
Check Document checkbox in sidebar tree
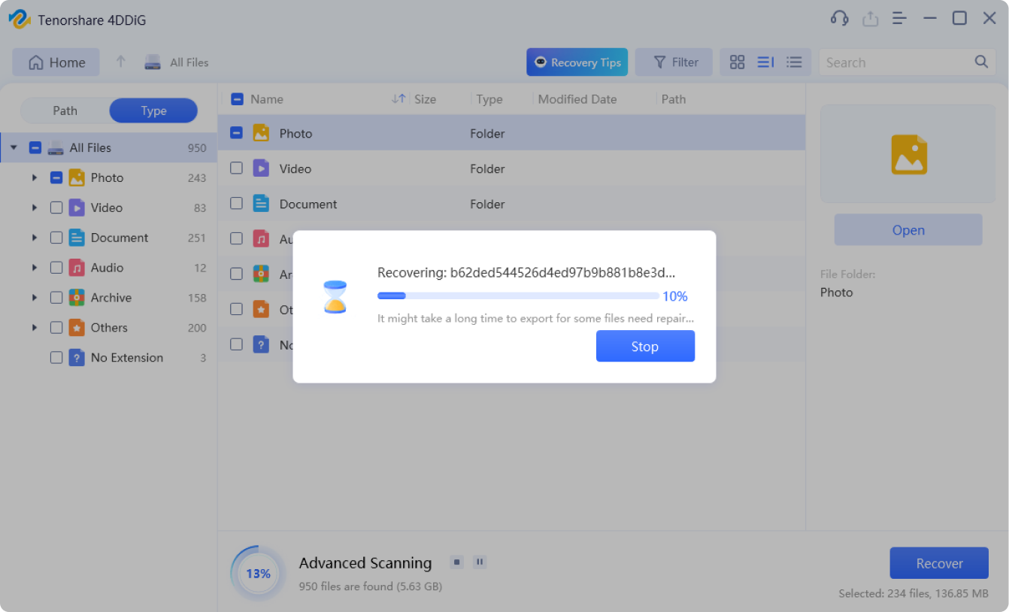(56, 238)
